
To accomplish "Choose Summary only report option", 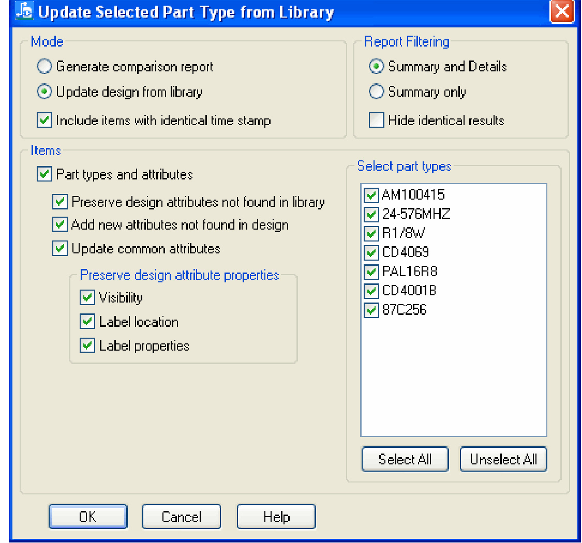I will (x=377, y=92).
